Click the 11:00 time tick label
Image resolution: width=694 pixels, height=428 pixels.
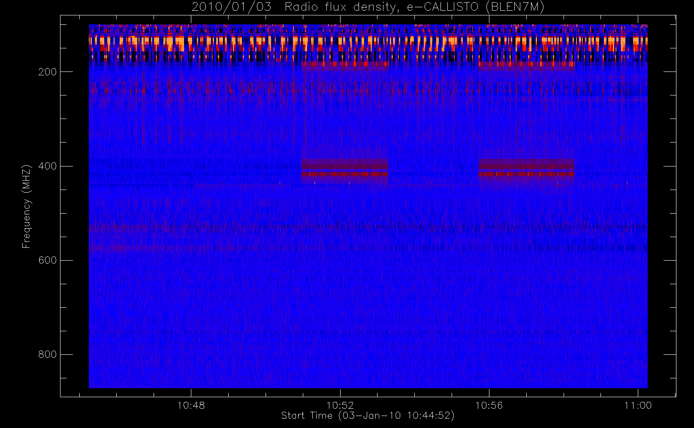638,405
